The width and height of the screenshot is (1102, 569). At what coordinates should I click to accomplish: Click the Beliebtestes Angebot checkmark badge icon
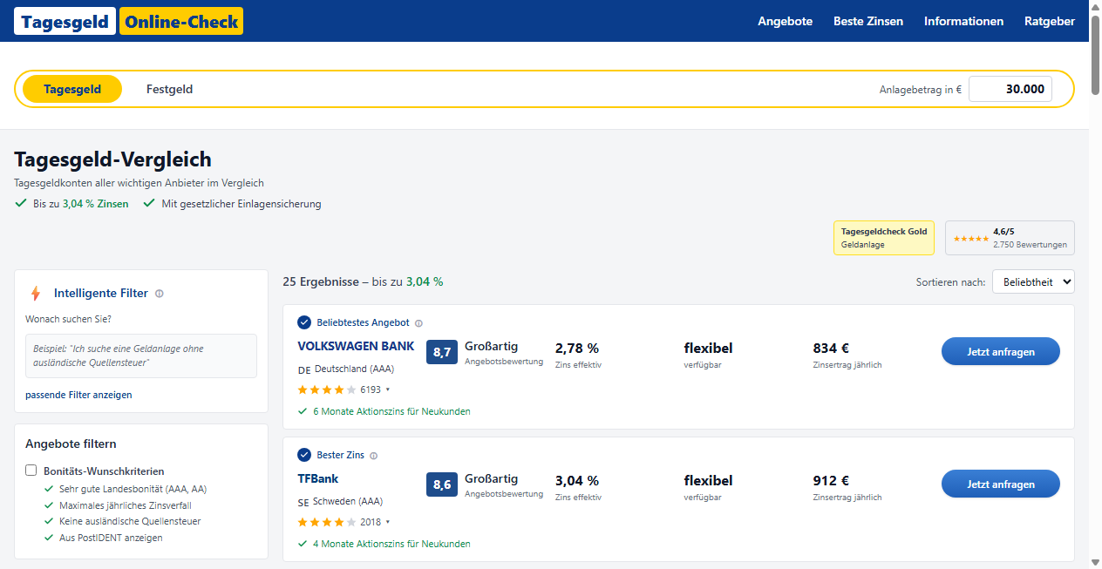point(304,322)
